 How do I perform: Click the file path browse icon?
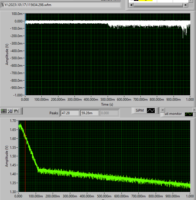(x=2, y=5)
